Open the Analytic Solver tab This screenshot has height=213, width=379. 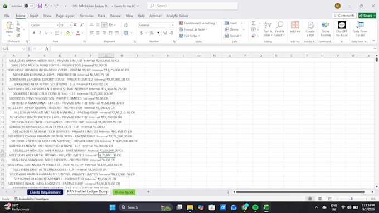177,16
